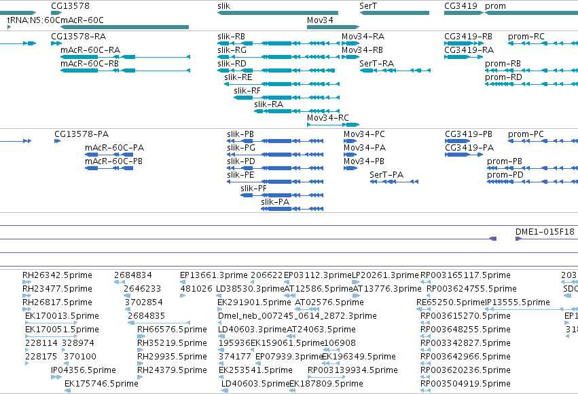Viewport: 578px width, 394px height.
Task: Click the CG3419-PB protein label
Action: pos(469,134)
